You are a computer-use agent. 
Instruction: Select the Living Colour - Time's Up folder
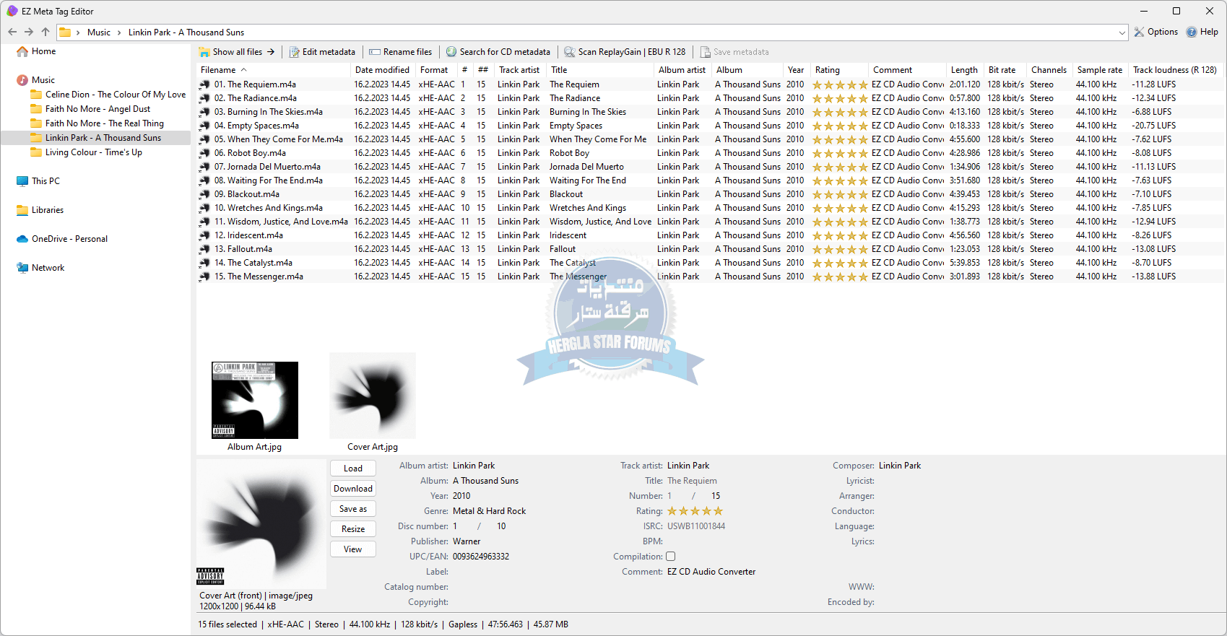point(93,152)
